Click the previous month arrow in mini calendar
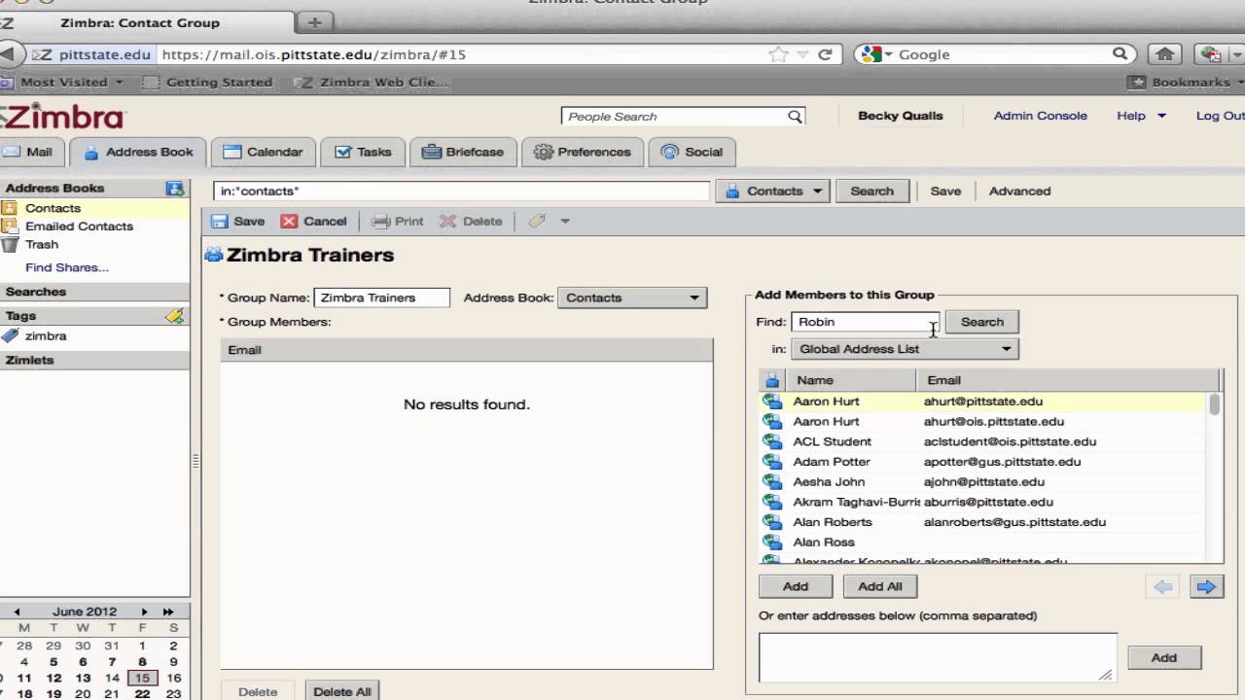 coord(17,612)
